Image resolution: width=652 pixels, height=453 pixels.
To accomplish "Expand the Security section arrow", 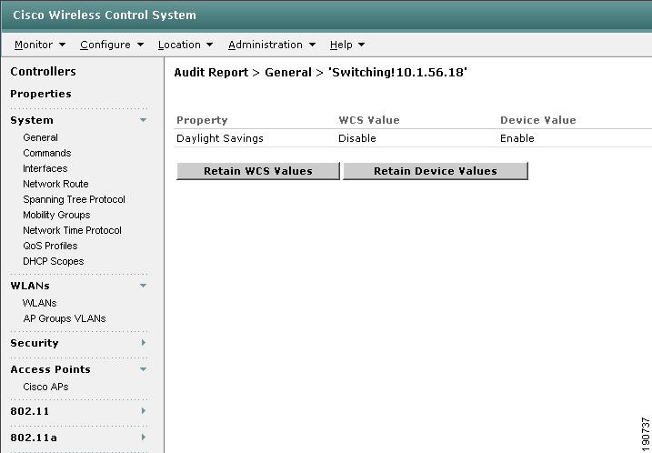I will tap(143, 342).
